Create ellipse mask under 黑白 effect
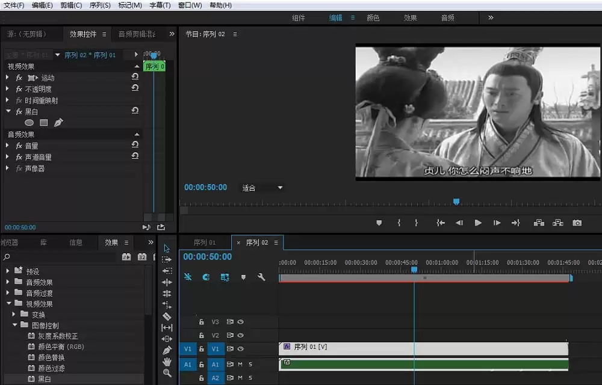 [29, 123]
